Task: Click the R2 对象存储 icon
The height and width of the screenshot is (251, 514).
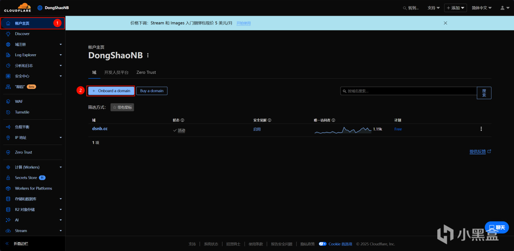Action: (x=8, y=210)
